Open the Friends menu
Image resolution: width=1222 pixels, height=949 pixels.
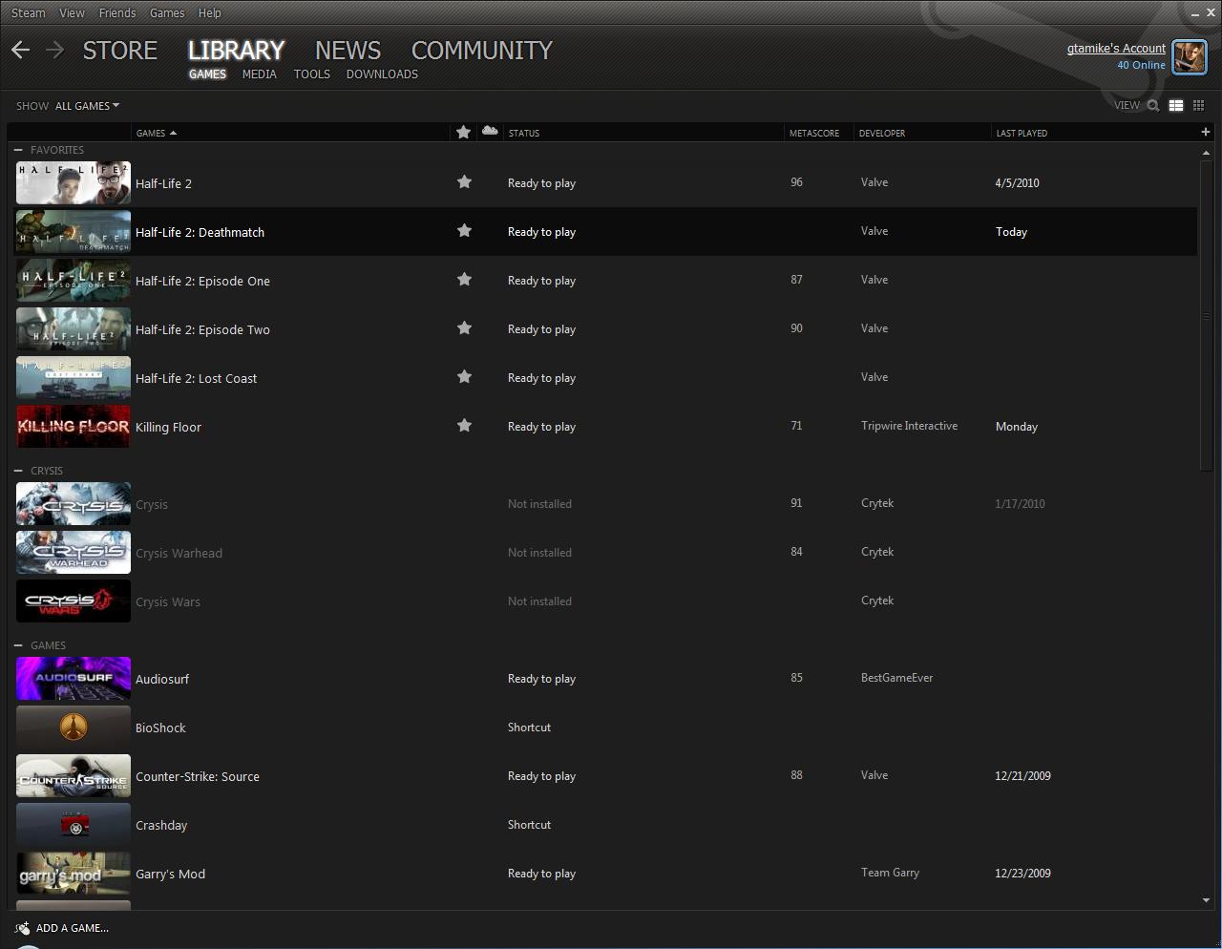coord(117,12)
